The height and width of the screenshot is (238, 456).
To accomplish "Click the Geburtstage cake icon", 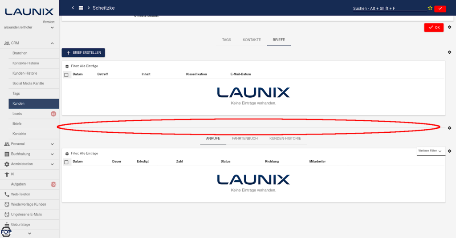I will [x=7, y=224].
